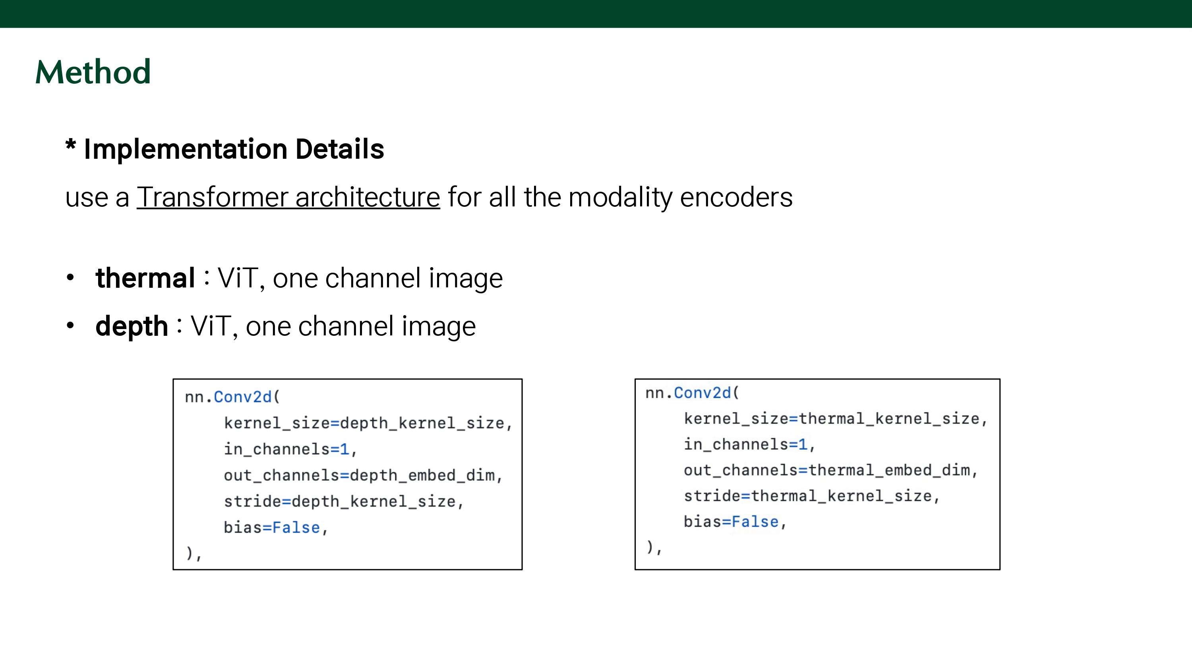Screen dimensions: 1192x670
Task: Click the blue Conv2d in the left code box
Action: click(x=242, y=397)
